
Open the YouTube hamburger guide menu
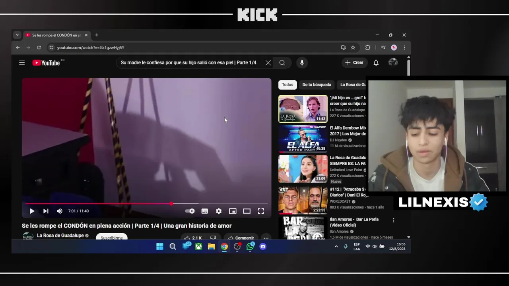22,63
